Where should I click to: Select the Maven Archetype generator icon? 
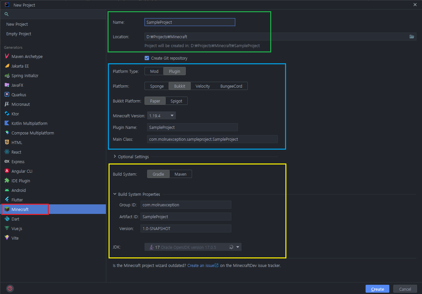click(x=7, y=56)
